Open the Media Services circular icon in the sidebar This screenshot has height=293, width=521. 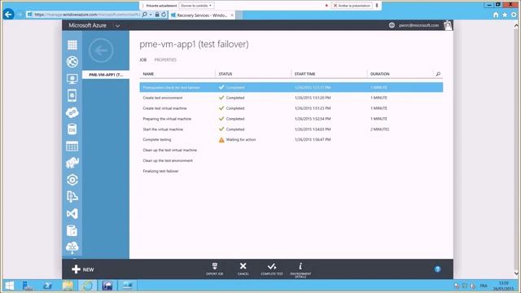click(72, 180)
